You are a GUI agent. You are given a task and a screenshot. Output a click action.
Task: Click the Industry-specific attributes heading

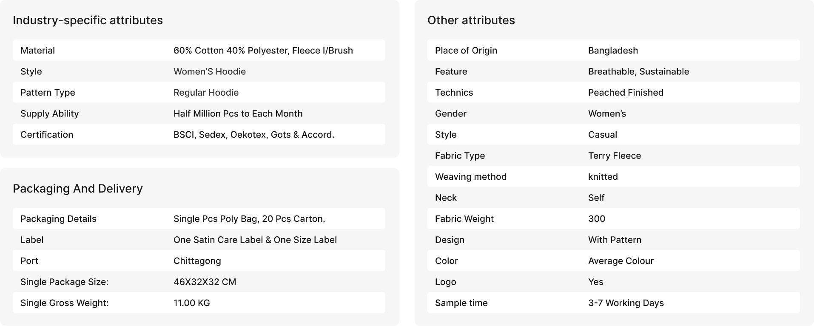[88, 20]
